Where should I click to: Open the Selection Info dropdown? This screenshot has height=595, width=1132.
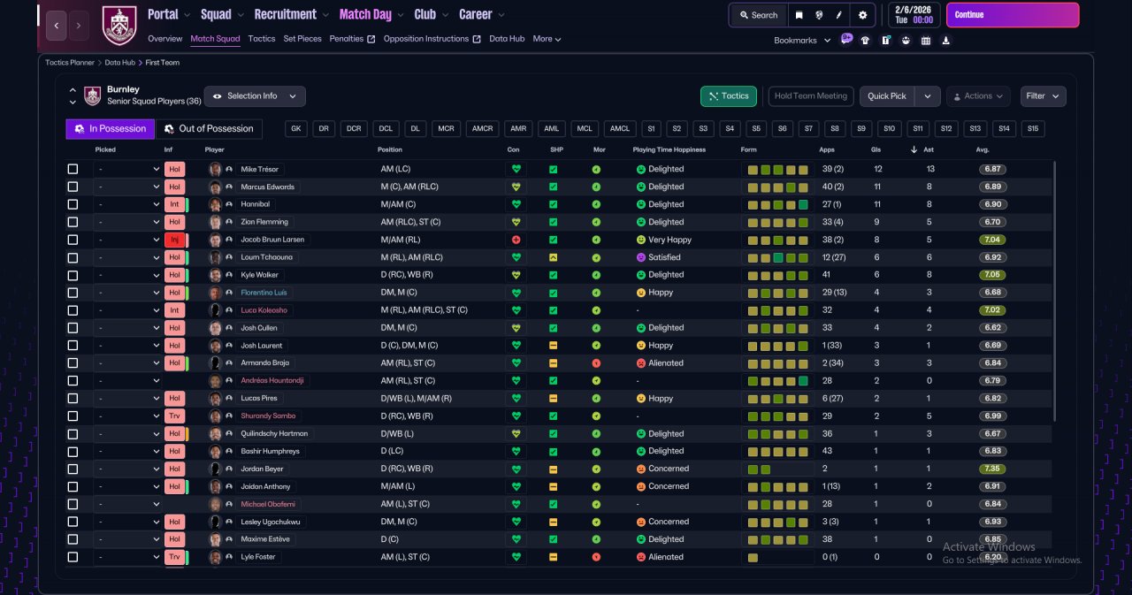click(x=255, y=95)
